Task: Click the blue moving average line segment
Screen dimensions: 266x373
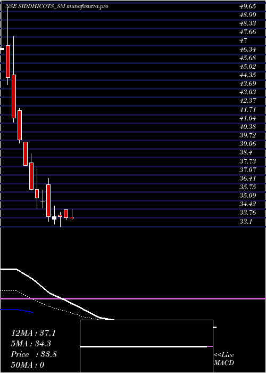Action: click(16, 311)
